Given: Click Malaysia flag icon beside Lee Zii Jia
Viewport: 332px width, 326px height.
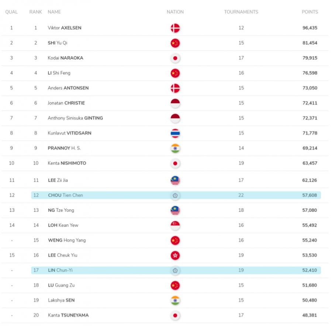Looking at the screenshot, I should [x=175, y=180].
